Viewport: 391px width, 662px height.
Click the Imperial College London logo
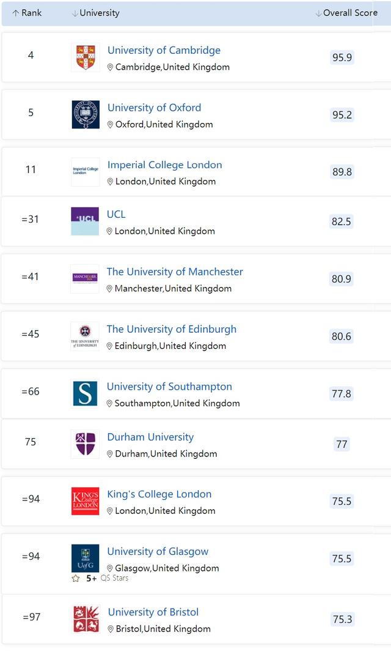point(85,172)
